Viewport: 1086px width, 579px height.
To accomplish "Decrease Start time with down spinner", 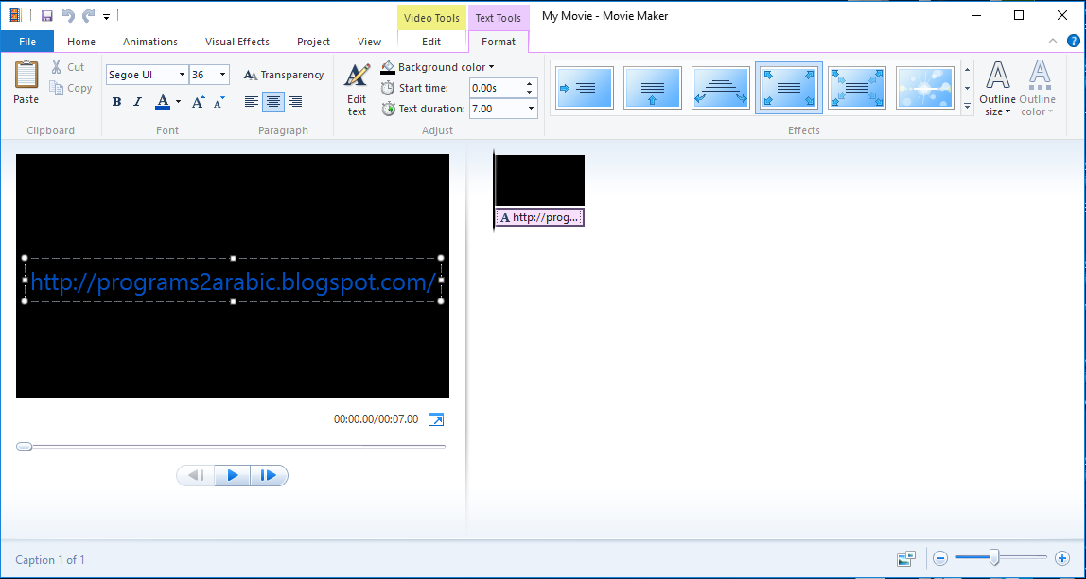I will pyautogui.click(x=530, y=93).
